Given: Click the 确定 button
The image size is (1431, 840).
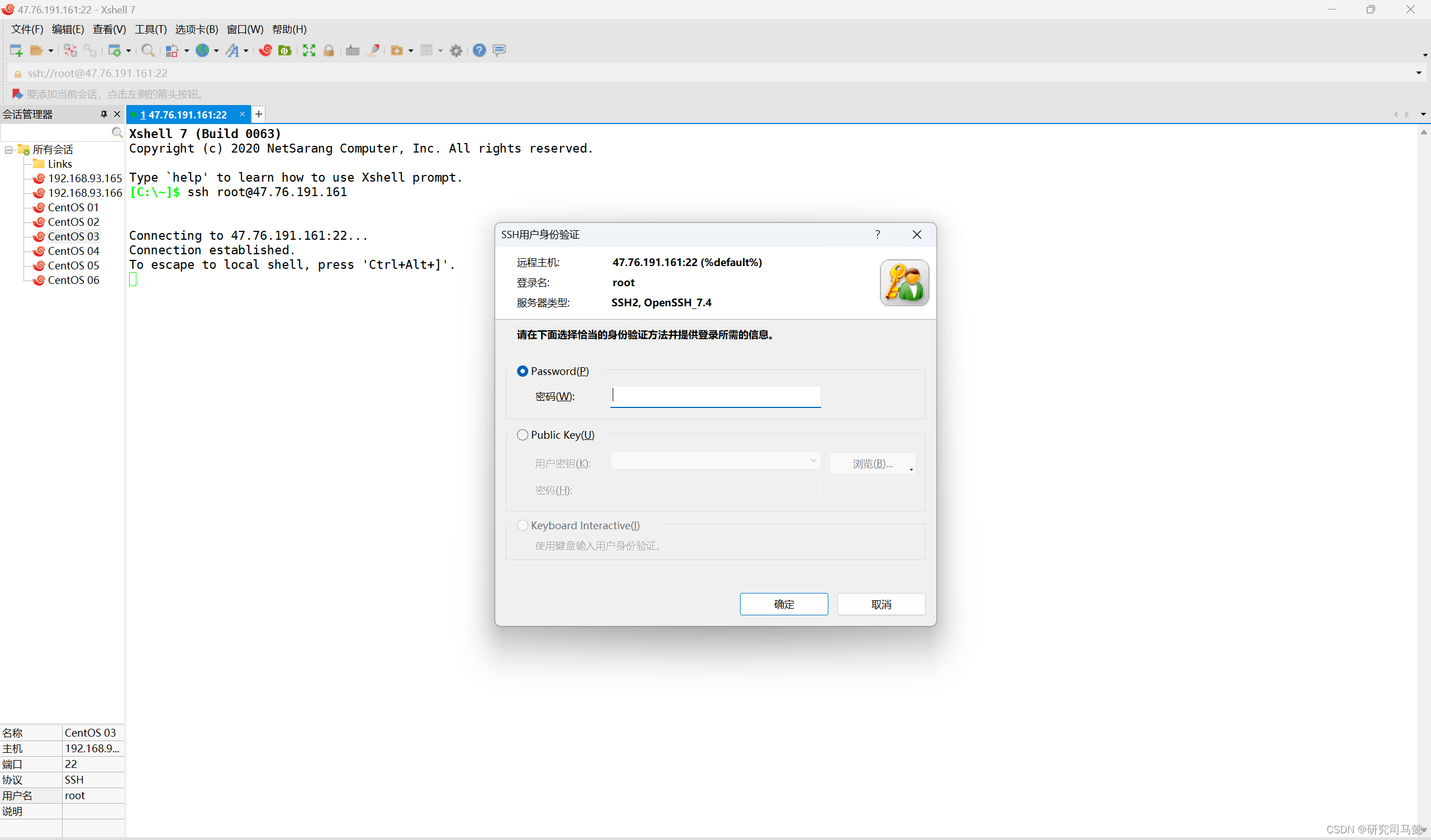Looking at the screenshot, I should (x=784, y=604).
